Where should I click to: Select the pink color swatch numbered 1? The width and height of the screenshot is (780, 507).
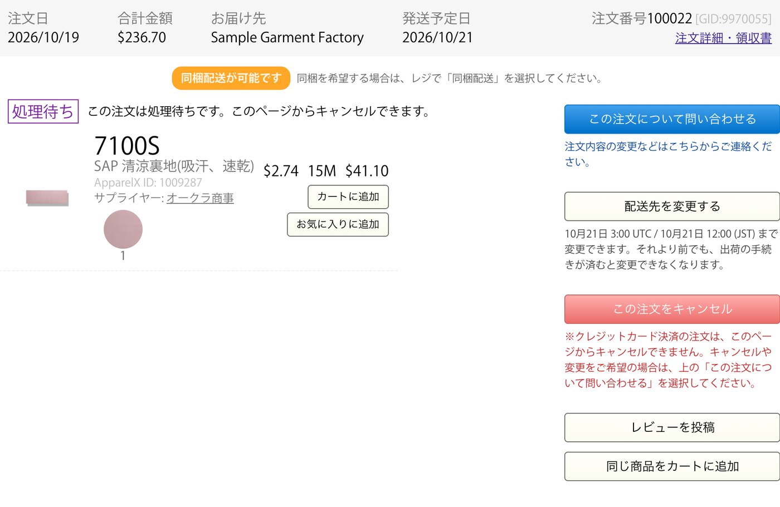pyautogui.click(x=123, y=229)
